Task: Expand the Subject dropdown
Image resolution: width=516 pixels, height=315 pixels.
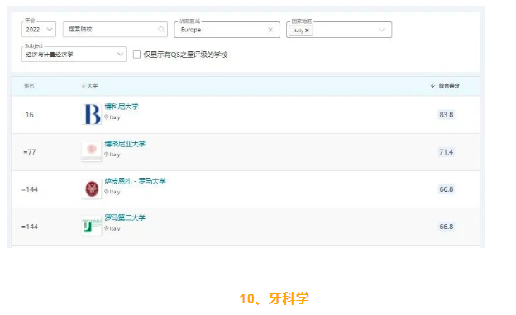Action: (x=74, y=54)
